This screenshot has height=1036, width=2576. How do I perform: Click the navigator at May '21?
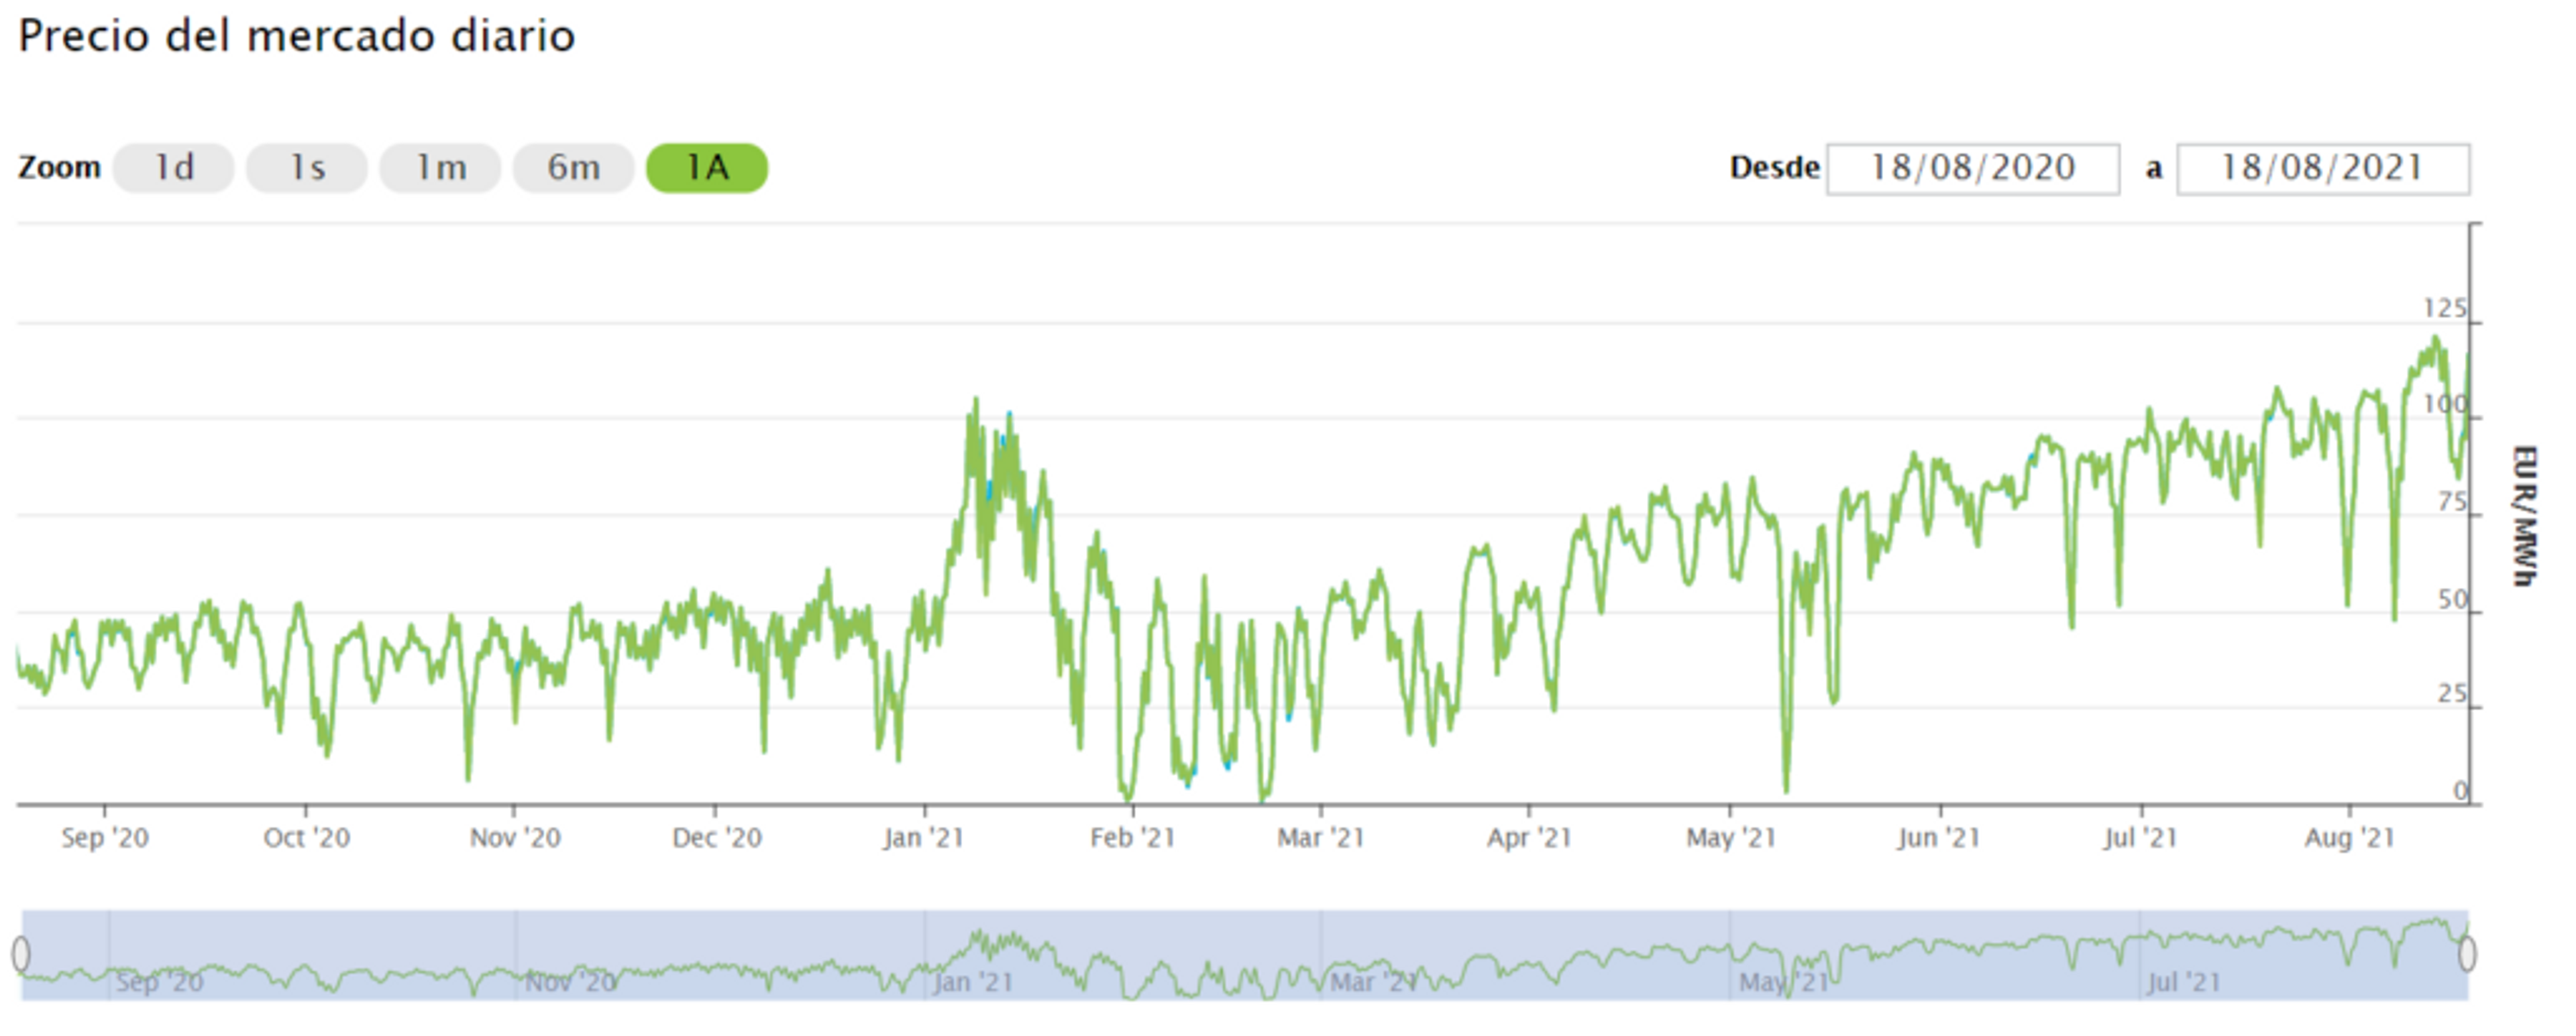(1783, 982)
